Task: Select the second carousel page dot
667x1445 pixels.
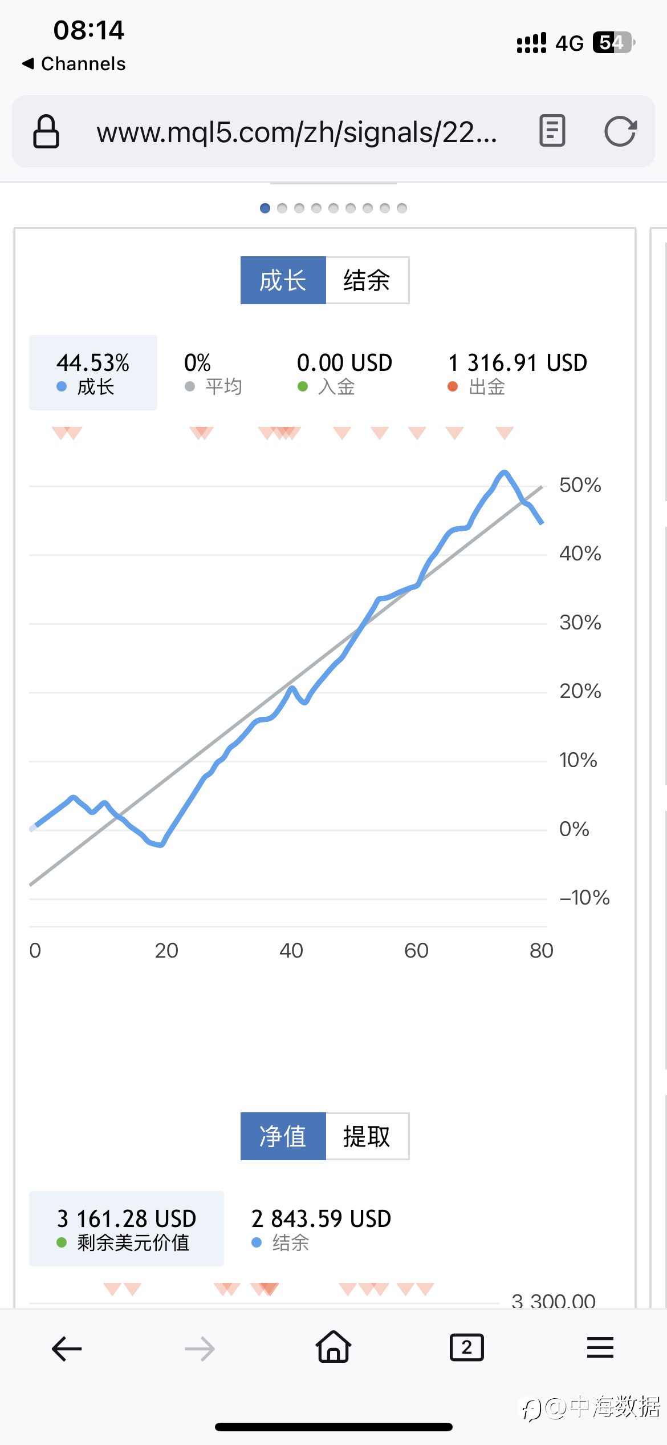Action: (282, 208)
